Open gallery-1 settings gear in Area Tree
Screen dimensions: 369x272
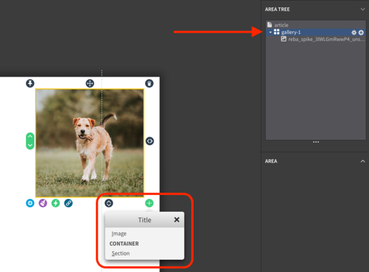[x=354, y=32]
